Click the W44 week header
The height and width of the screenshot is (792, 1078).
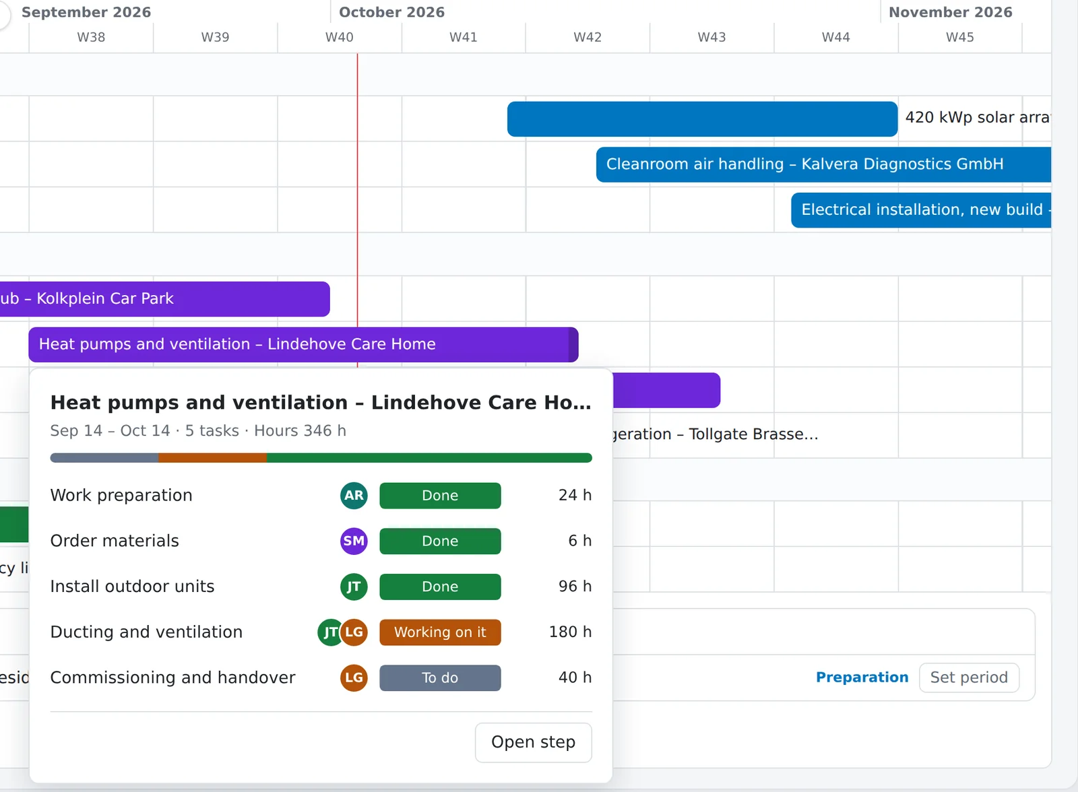click(835, 38)
